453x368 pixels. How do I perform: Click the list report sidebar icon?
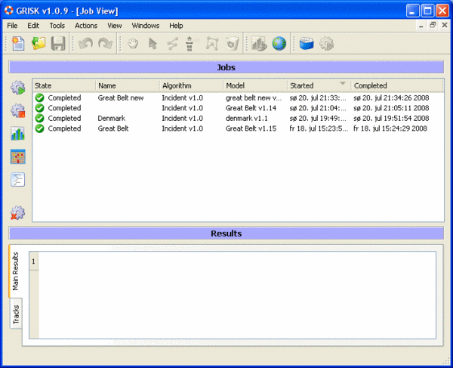(x=18, y=180)
